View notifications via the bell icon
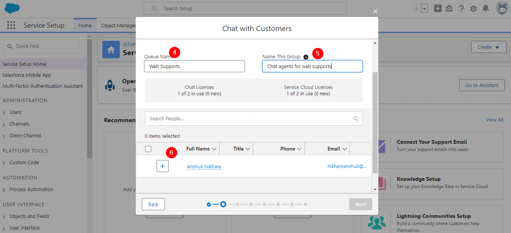The height and width of the screenshot is (233, 511). [x=485, y=8]
